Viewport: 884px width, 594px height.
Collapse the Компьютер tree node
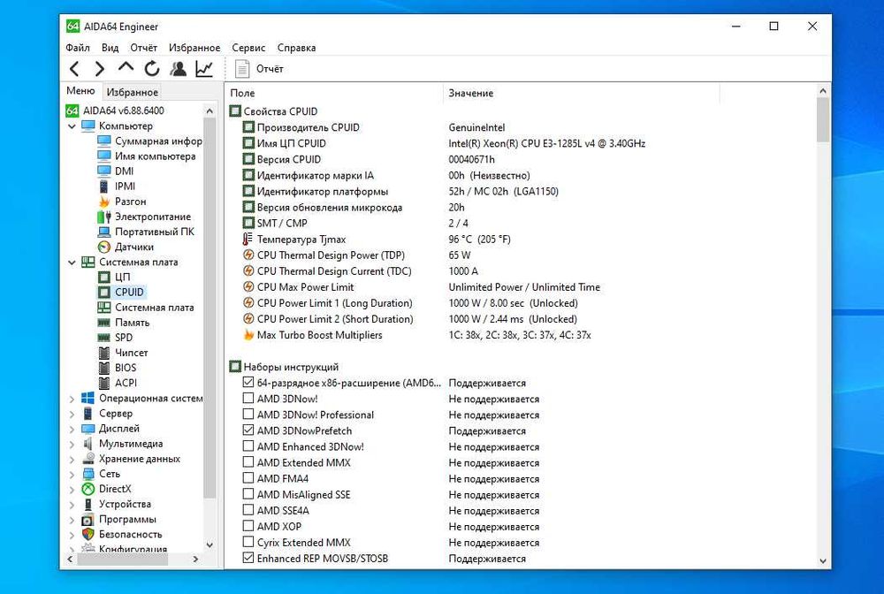click(72, 126)
